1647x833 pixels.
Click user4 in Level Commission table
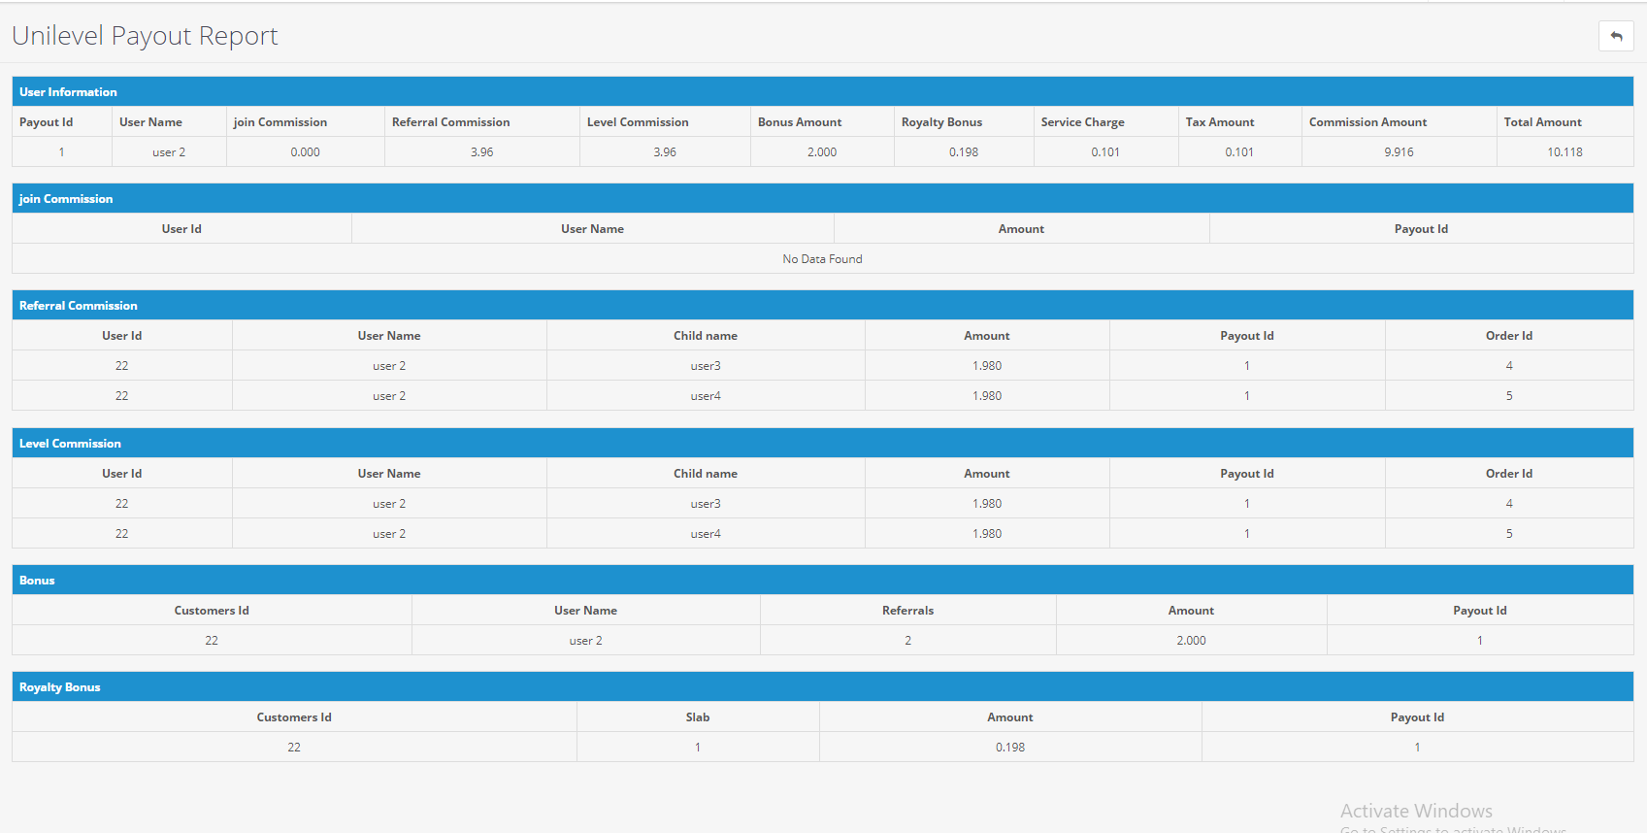[x=706, y=534]
